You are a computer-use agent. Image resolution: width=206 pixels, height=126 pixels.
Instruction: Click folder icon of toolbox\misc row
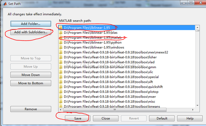click(61, 101)
